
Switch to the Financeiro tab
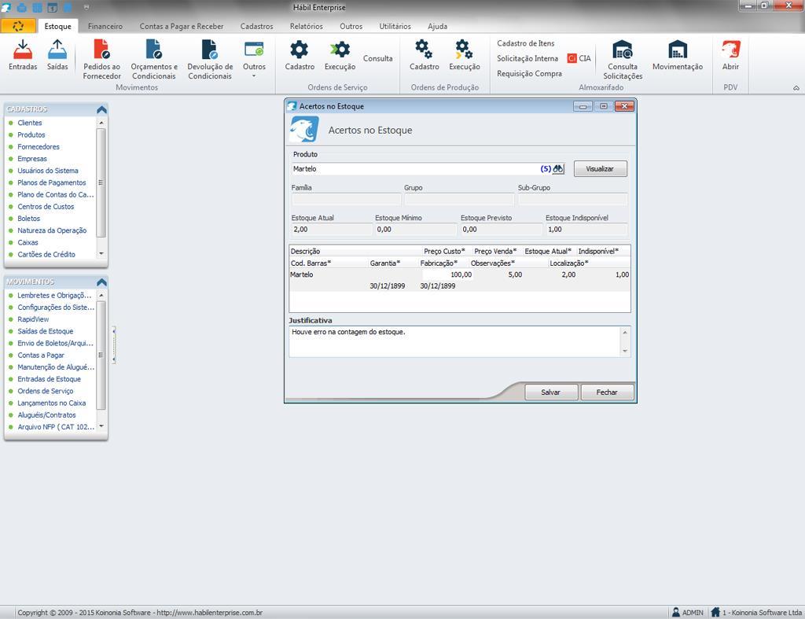[x=105, y=26]
